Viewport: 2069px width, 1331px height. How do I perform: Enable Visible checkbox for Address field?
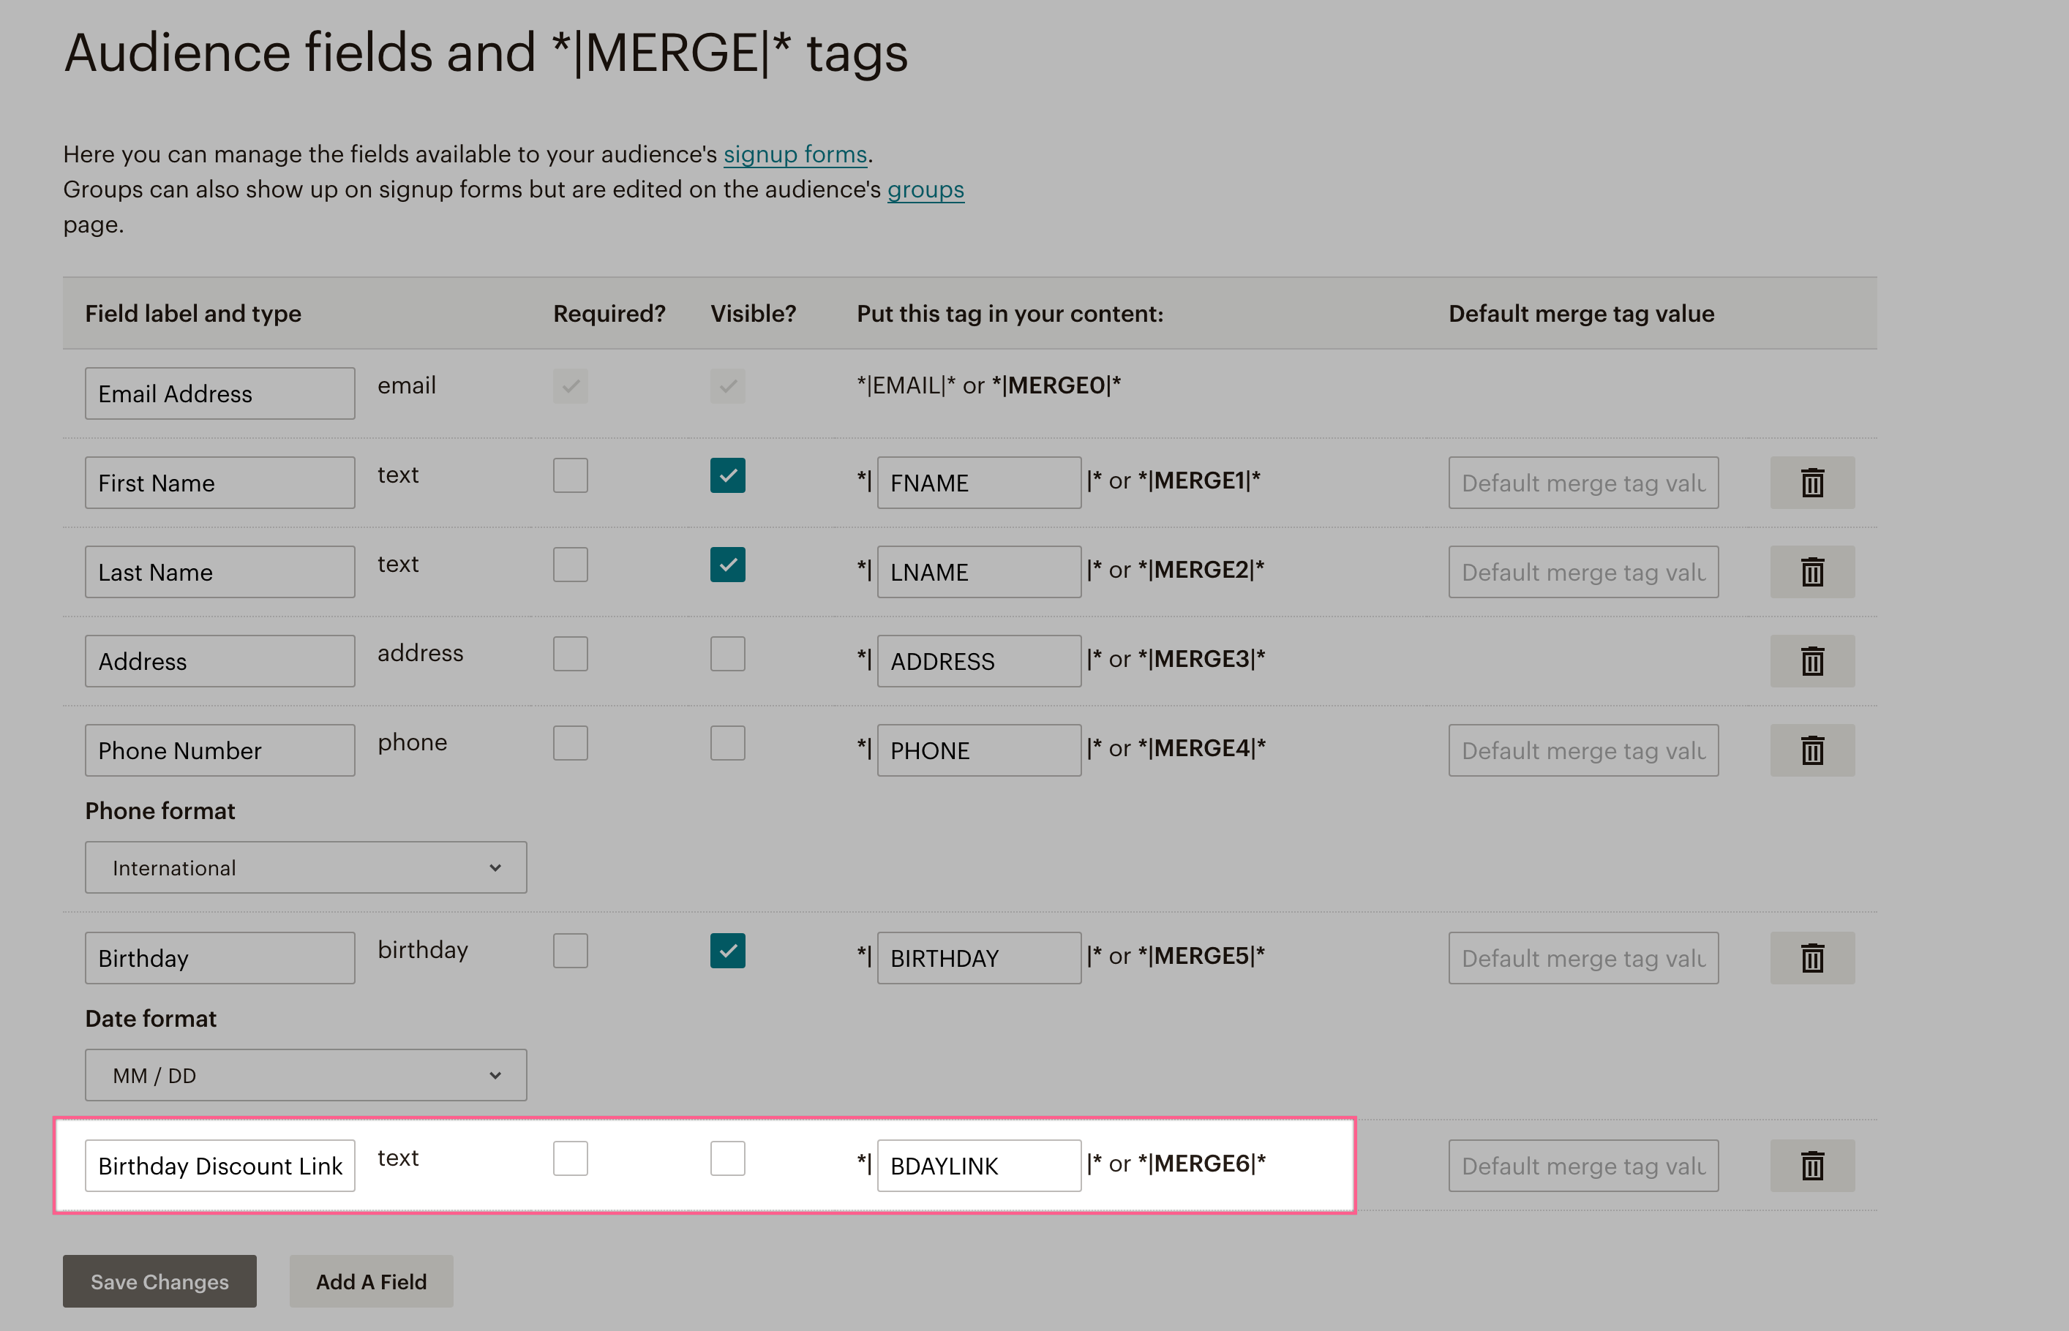click(727, 655)
